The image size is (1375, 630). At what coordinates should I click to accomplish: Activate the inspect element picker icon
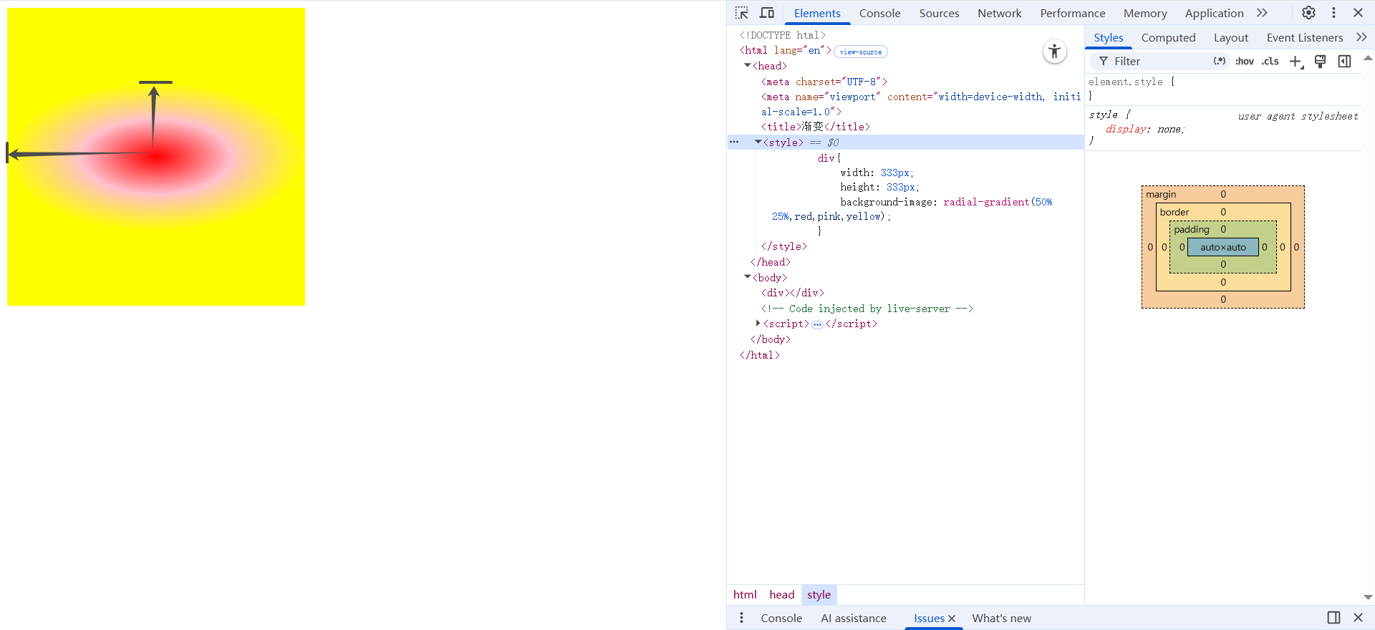(742, 13)
